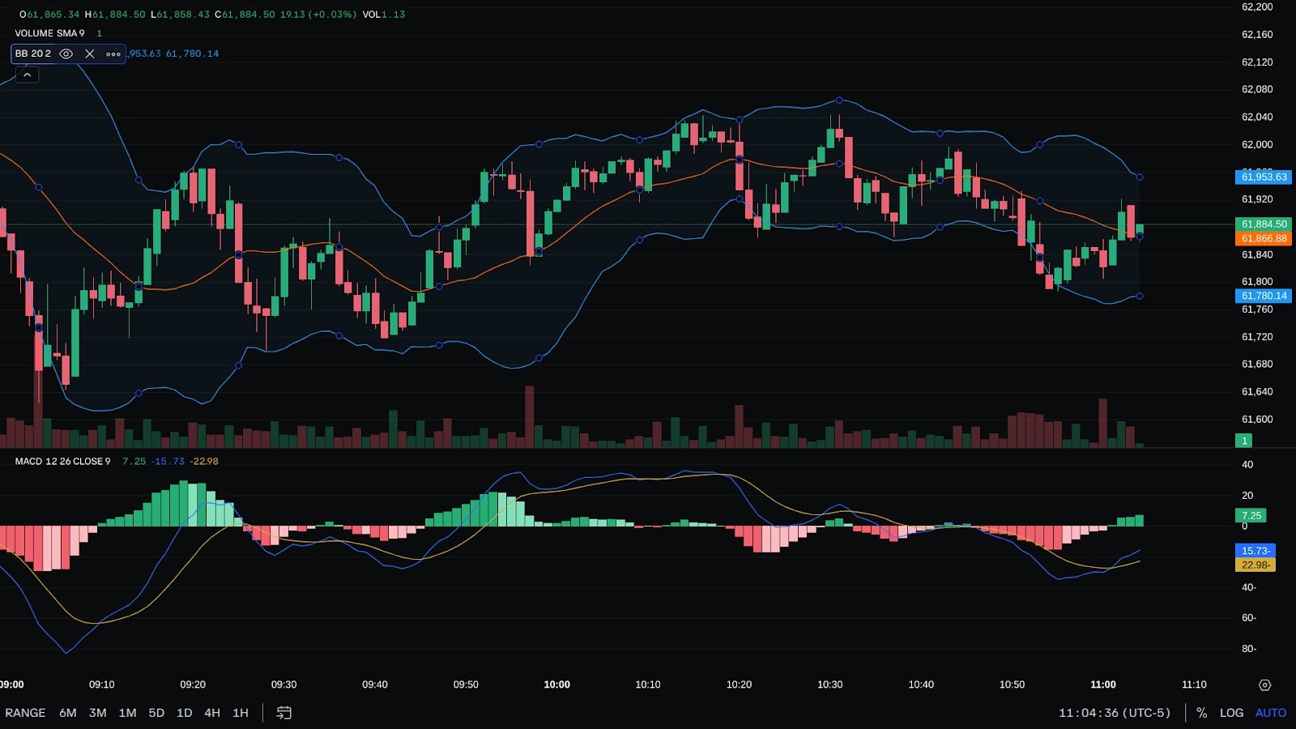
Task: Toggle LOG scale mode
Action: click(x=1231, y=713)
